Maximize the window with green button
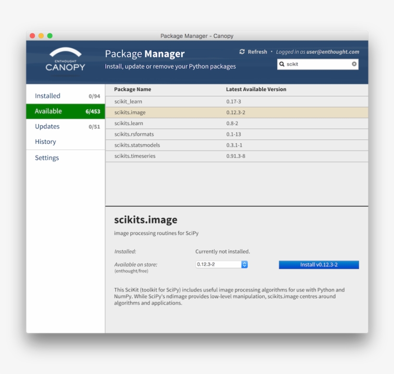This screenshot has height=374, width=394. tap(50, 36)
